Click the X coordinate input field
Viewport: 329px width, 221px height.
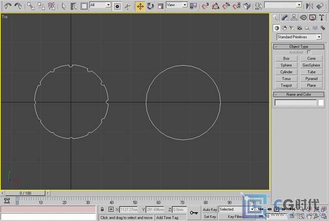[x=129, y=209]
